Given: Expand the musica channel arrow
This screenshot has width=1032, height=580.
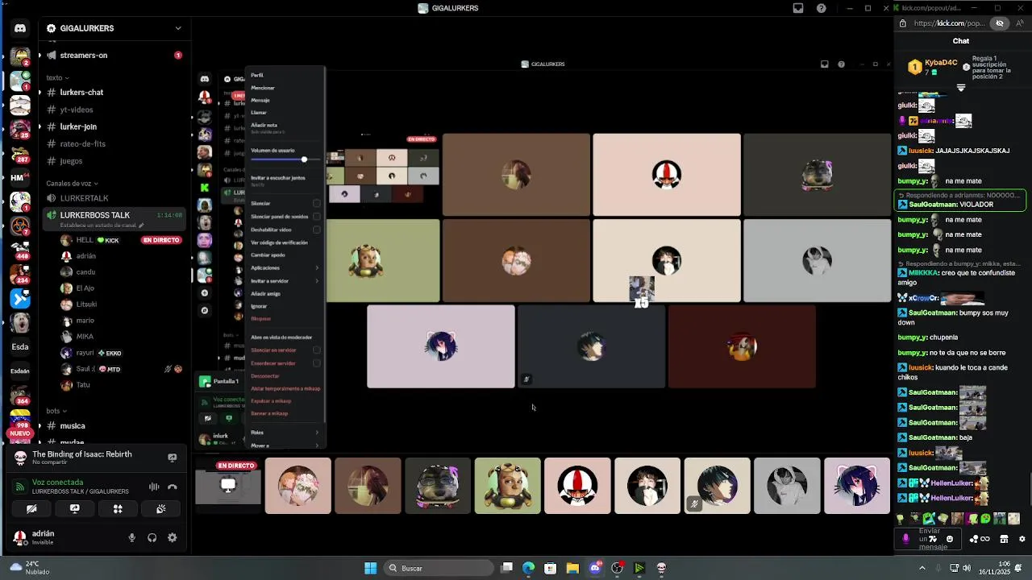Looking at the screenshot, I should click(x=40, y=426).
